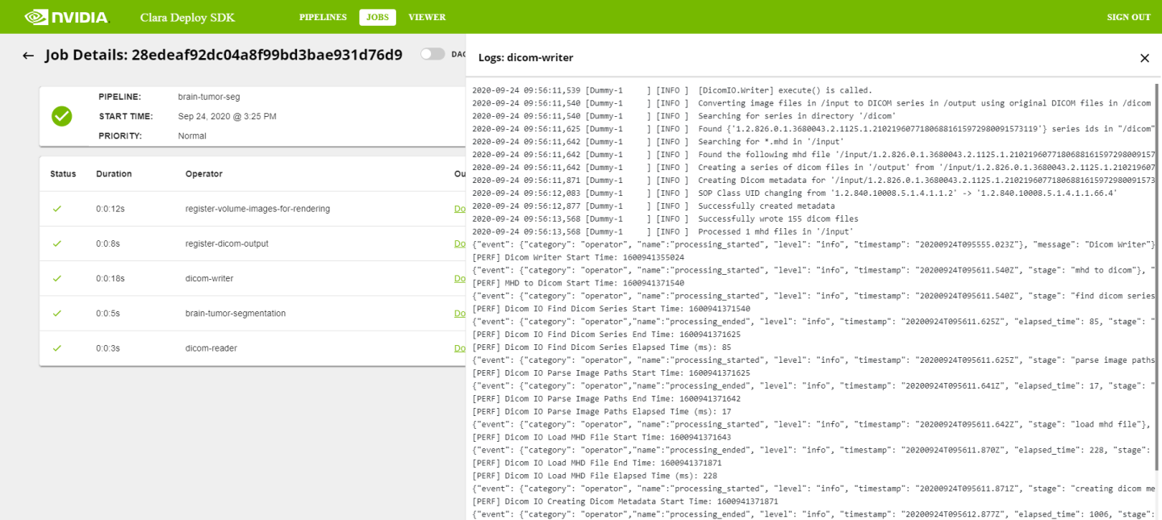This screenshot has height=520, width=1162.
Task: Select the dicom-writer operator name
Action: 209,278
